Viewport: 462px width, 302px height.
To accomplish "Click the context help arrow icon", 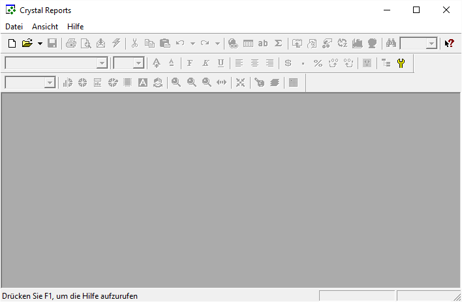I will point(449,44).
